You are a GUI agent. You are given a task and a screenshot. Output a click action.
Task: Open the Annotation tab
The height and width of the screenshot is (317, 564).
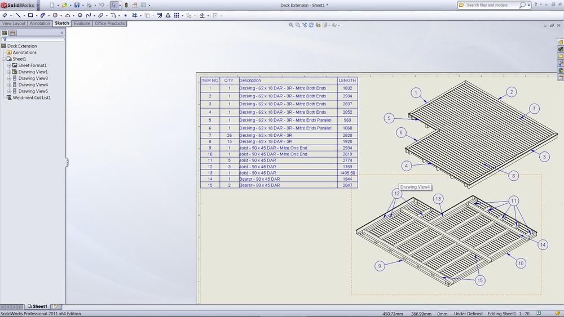point(40,24)
